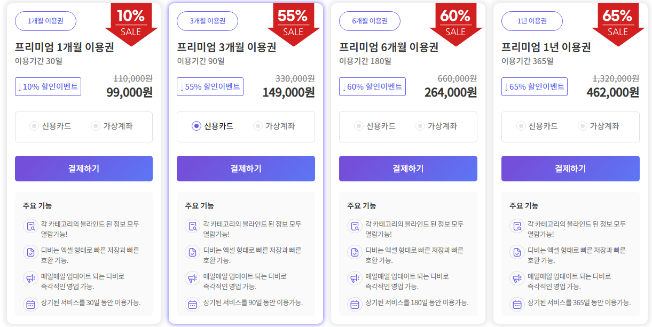Click the megaphone icon in 1개월 card
Viewport: 652px width, 327px height.
[x=30, y=278]
